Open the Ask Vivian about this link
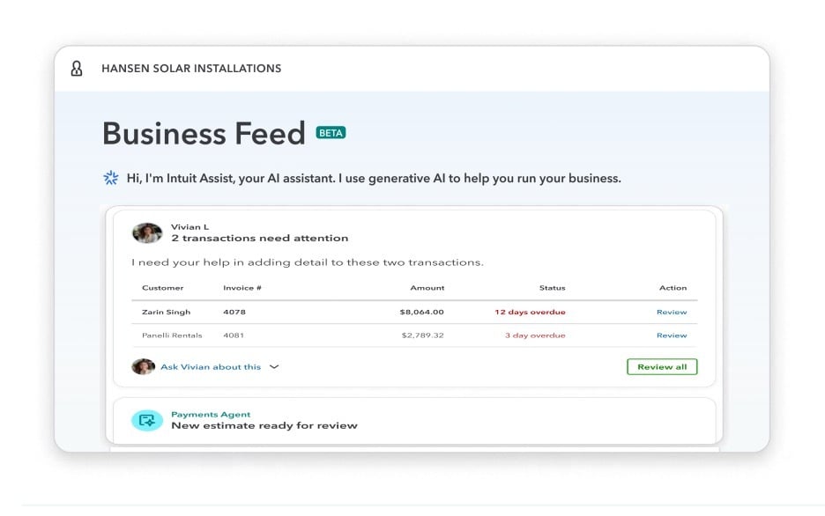This screenshot has height=516, width=825. click(x=211, y=367)
